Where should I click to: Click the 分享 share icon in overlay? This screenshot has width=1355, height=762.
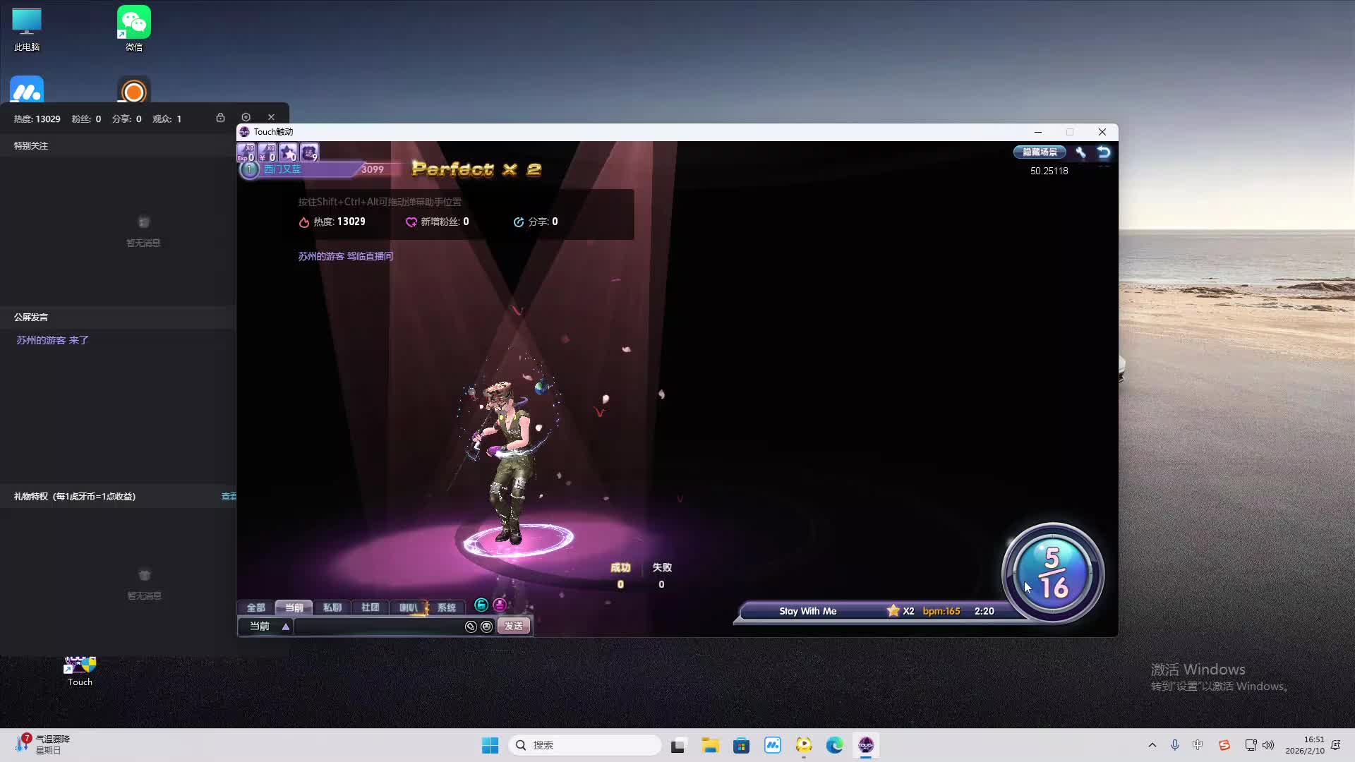[519, 222]
